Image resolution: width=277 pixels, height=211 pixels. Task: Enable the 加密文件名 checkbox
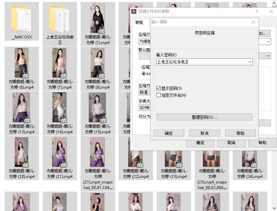(159, 95)
